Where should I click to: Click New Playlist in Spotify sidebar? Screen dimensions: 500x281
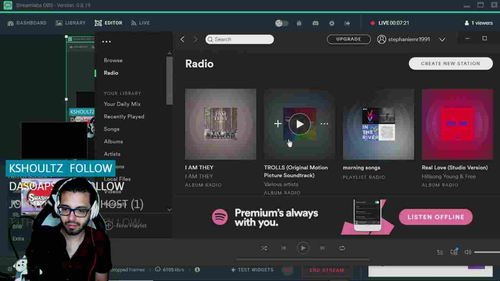pyautogui.click(x=126, y=226)
